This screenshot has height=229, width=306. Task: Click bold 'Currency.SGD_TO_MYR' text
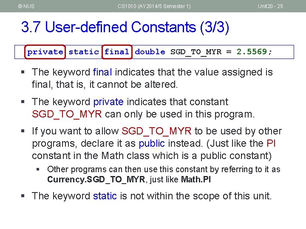click(x=96, y=179)
